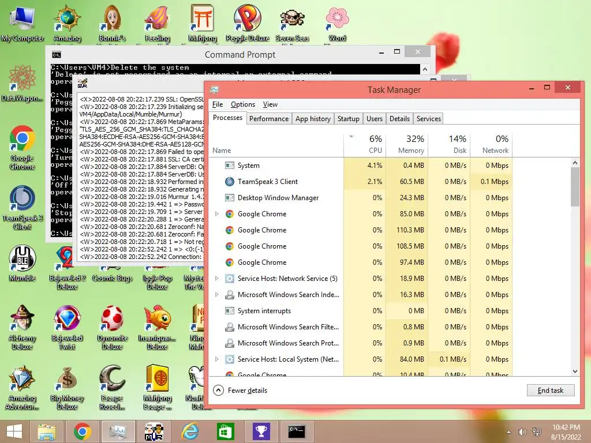Click Command Prompt scrollbar up arrow

425,69
